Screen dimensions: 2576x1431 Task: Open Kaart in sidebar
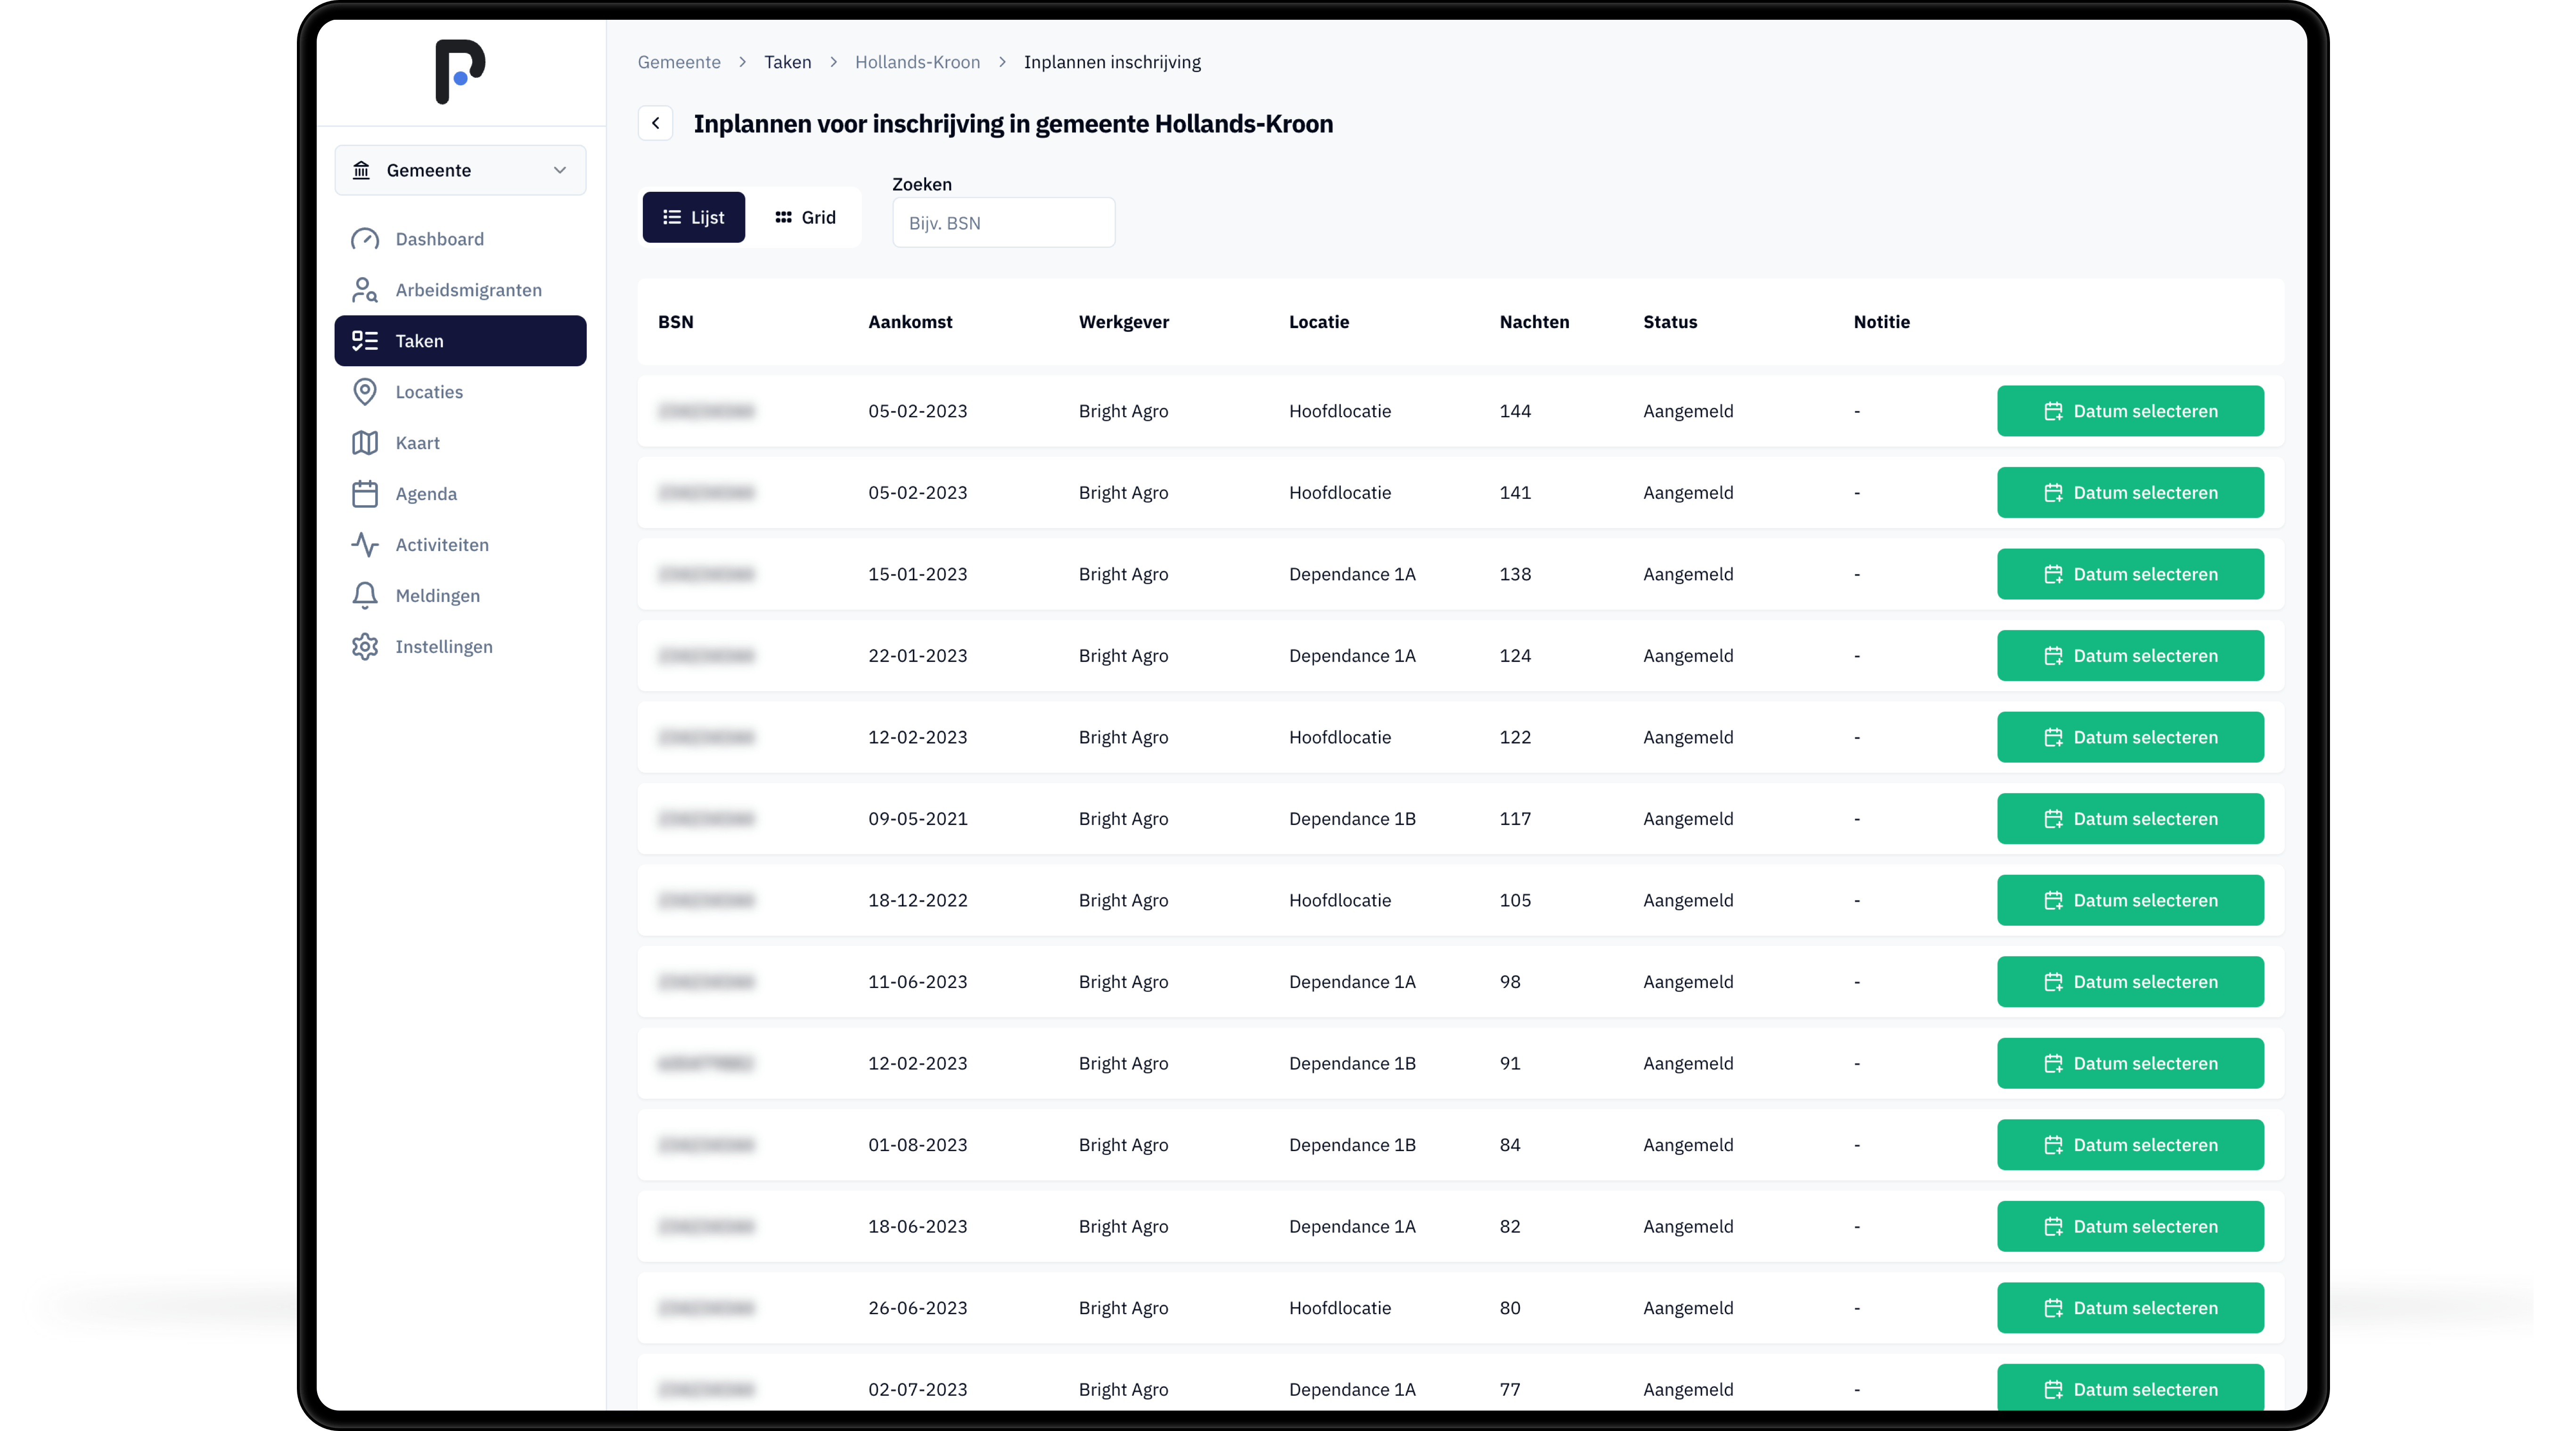click(x=460, y=443)
